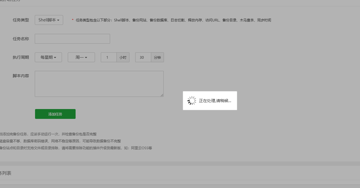
Task: Open the 周一 weekday dropdown
Action: (x=81, y=57)
